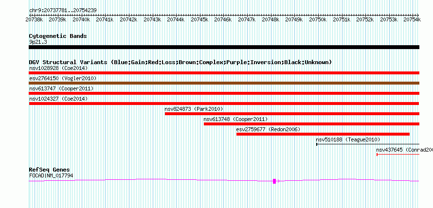Click the nsv613747 (Cooper2011) label
433x208 pixels.
click(61, 88)
